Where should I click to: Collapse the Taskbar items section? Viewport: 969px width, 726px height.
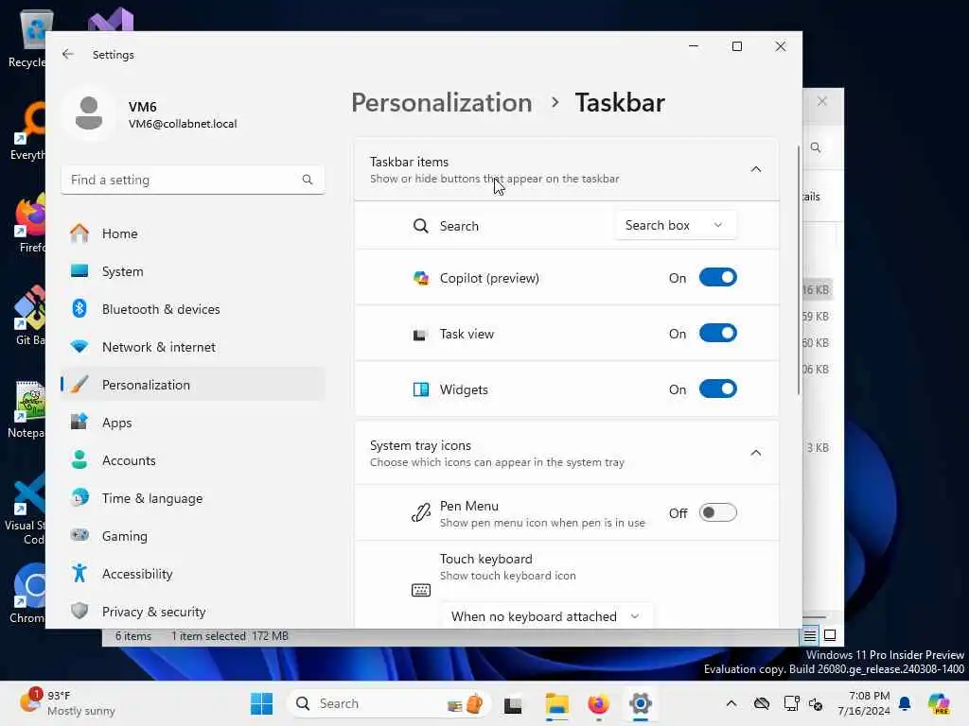[x=755, y=169]
